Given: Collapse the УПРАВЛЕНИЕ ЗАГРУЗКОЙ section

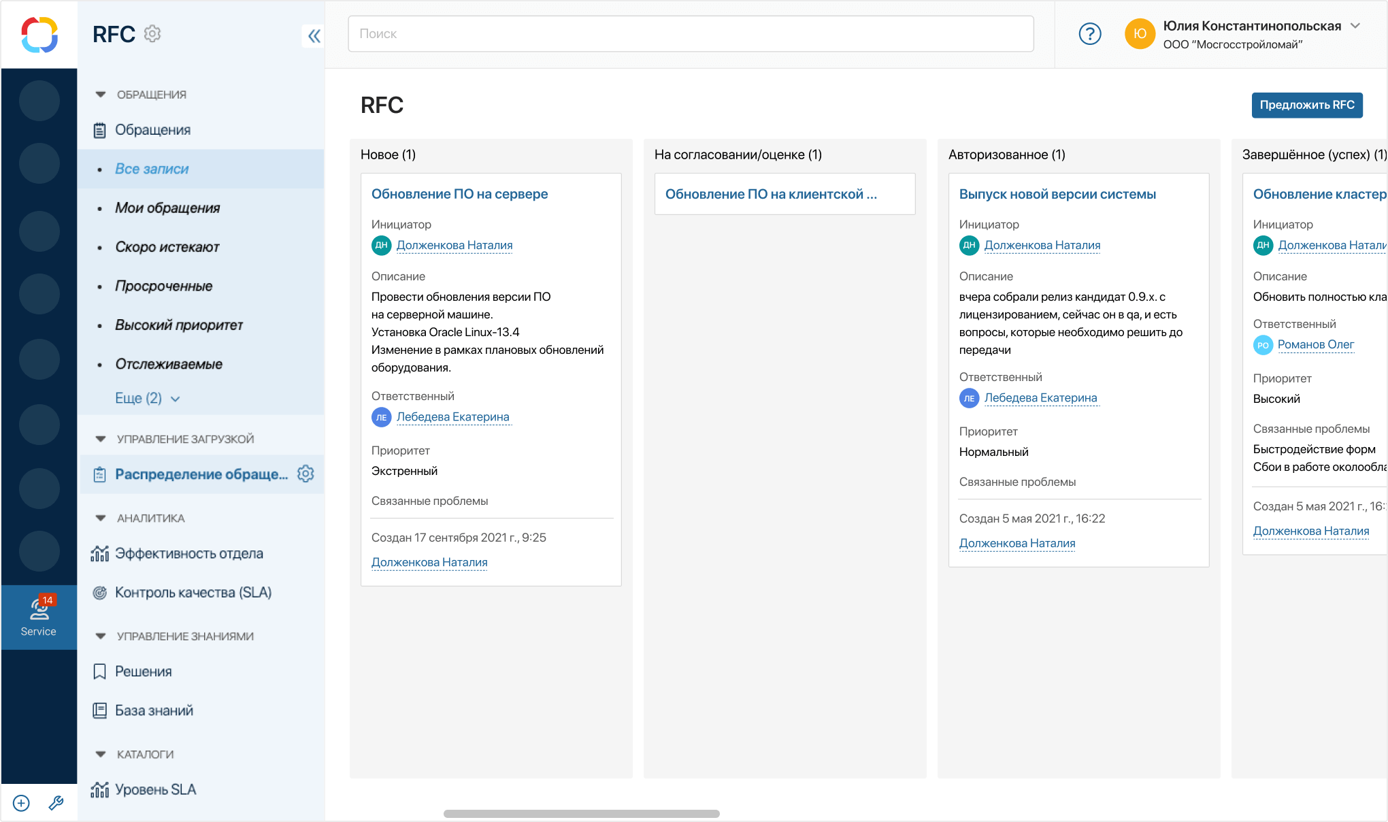Looking at the screenshot, I should coord(101,439).
